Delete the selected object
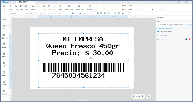Image resolution: width=193 pixels, height=102 pixels. point(60,8)
